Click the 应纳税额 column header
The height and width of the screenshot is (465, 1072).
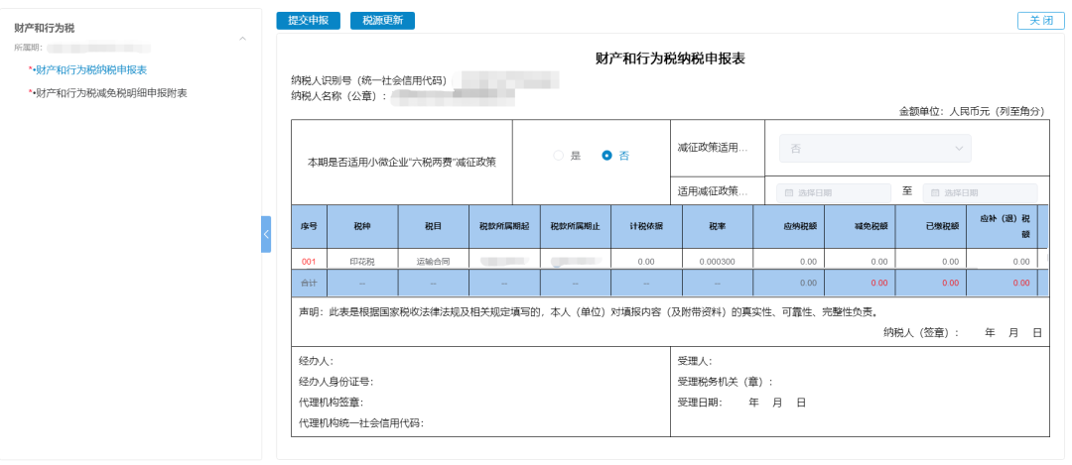788,226
